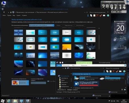Viewport: 129px width, 103px height.
Task: Go back using wallpaper window back arrow
Action: [4, 12]
